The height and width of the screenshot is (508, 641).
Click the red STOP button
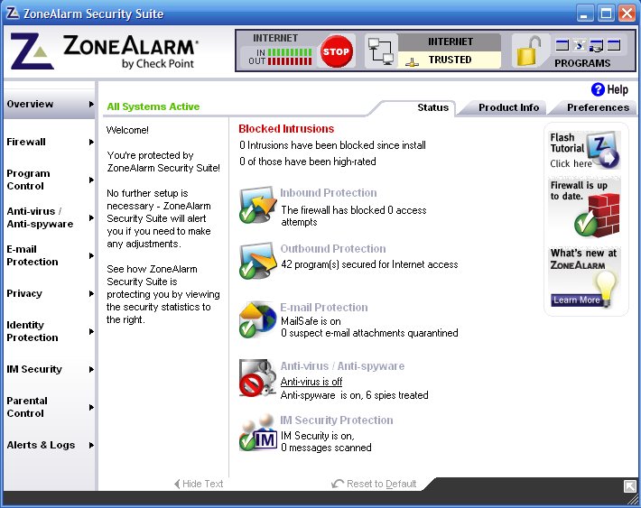[336, 51]
